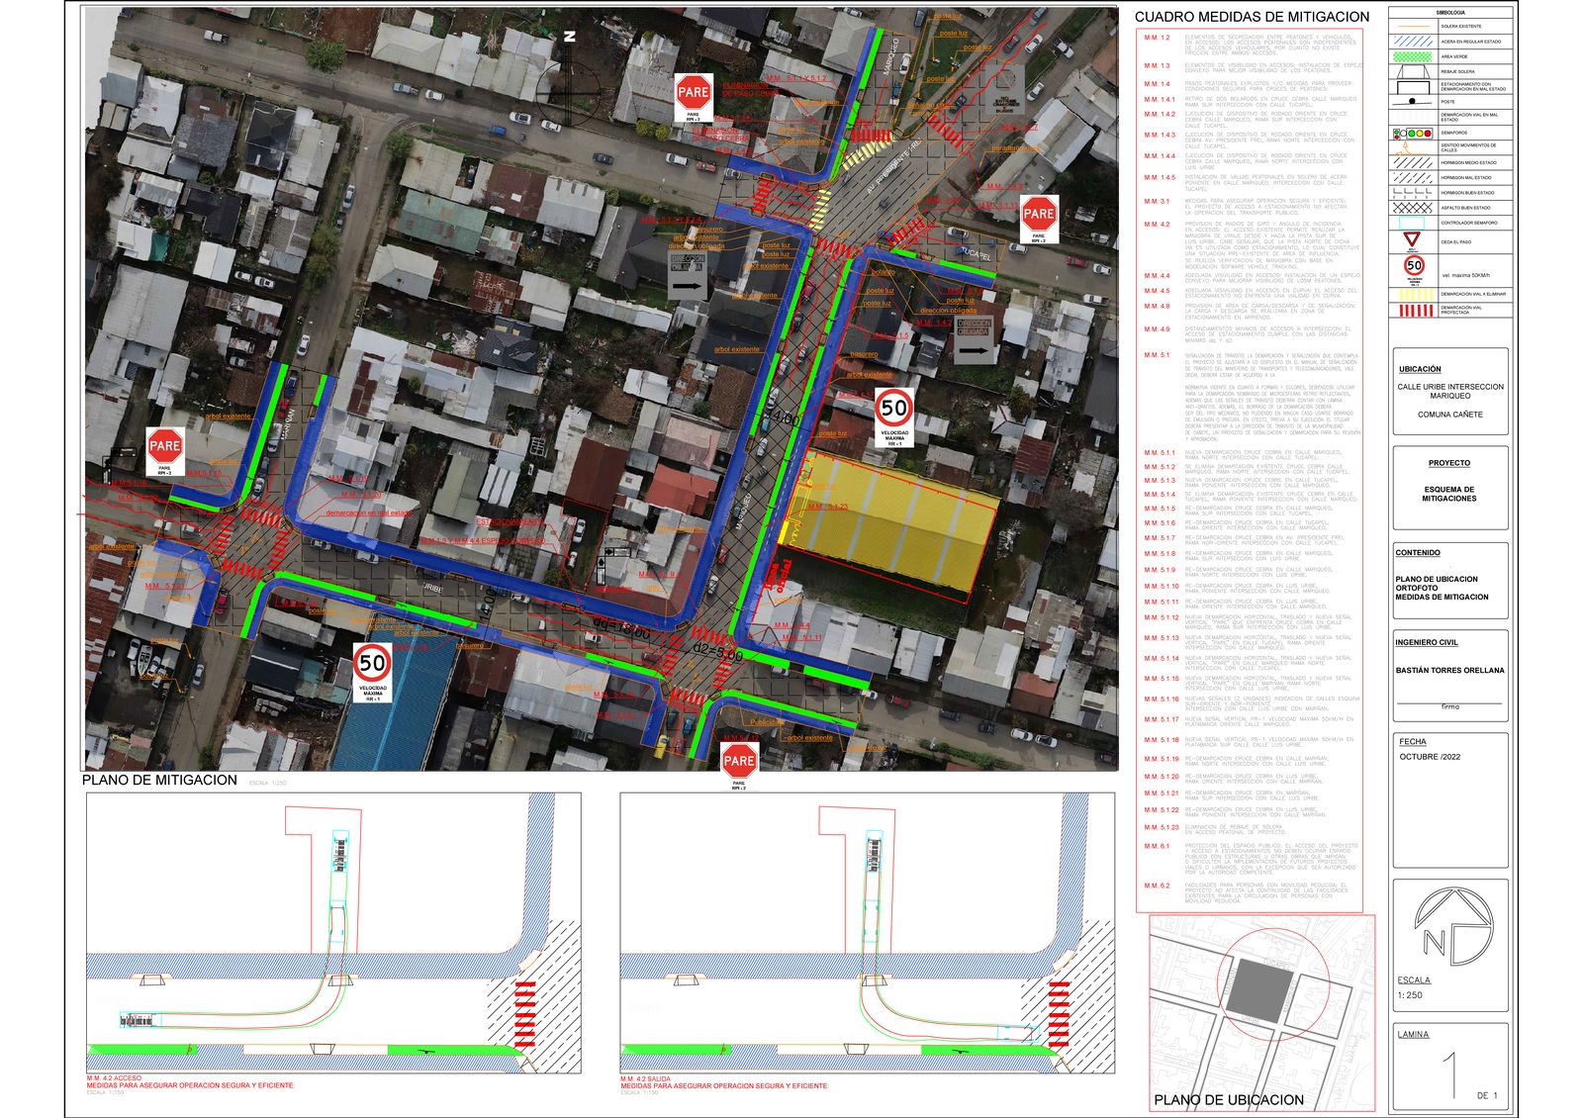Click the green Area Verde swatch in legend

(x=1413, y=56)
